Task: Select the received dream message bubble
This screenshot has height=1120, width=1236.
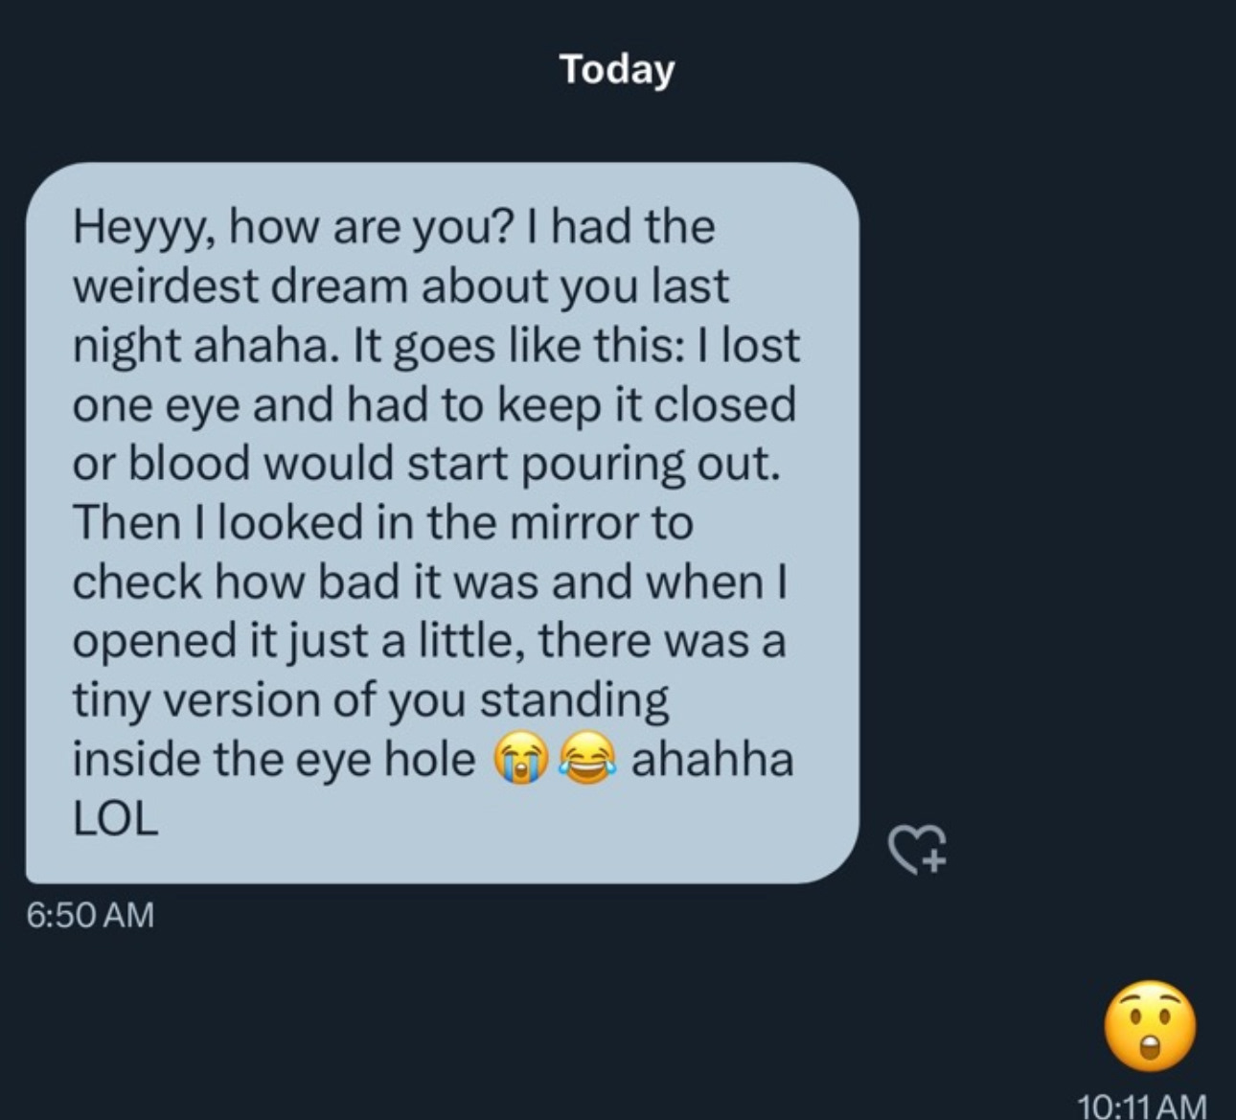Action: [x=441, y=522]
